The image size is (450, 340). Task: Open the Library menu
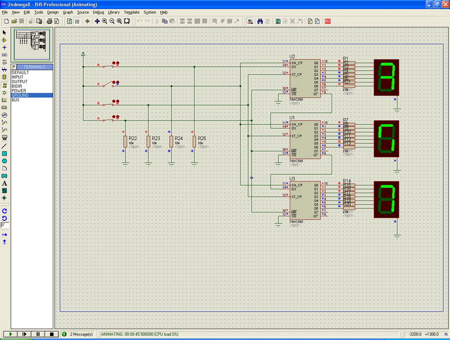pyautogui.click(x=114, y=12)
